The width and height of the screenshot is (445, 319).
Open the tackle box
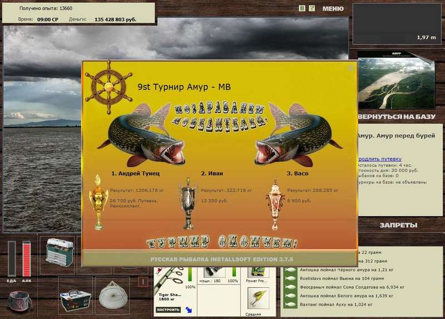(x=60, y=252)
